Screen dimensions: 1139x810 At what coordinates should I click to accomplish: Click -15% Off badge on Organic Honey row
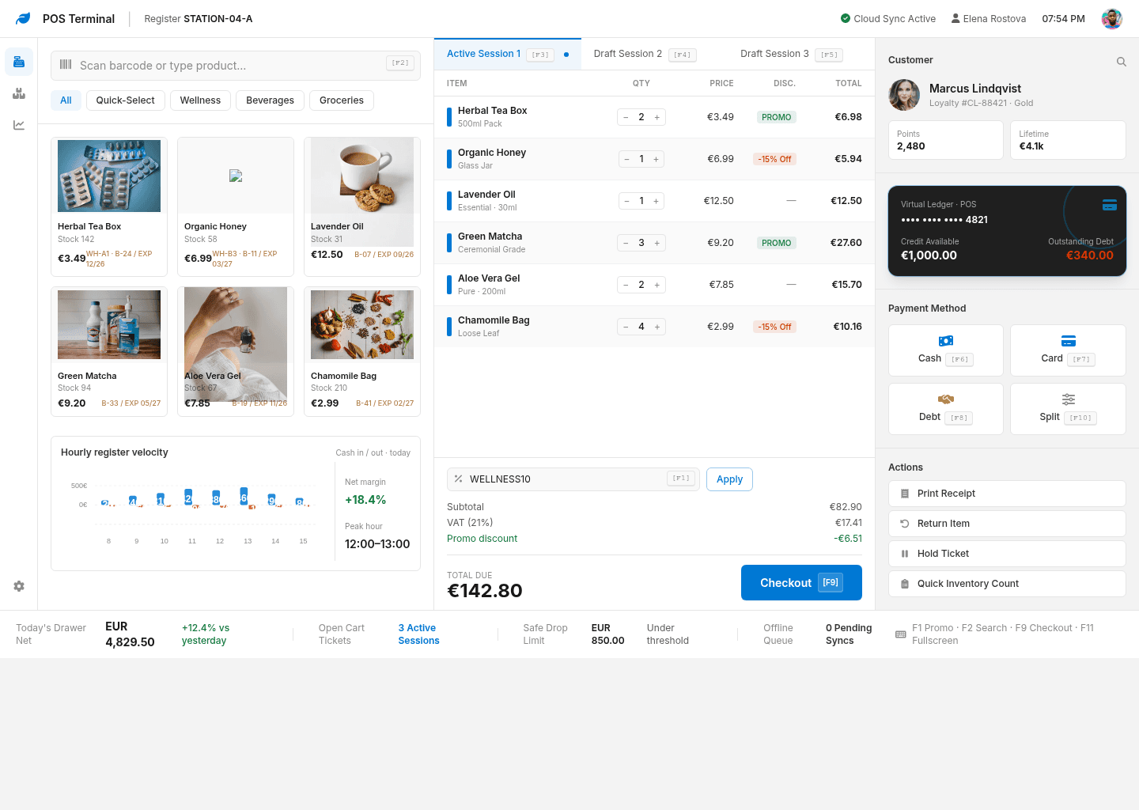pyautogui.click(x=774, y=159)
